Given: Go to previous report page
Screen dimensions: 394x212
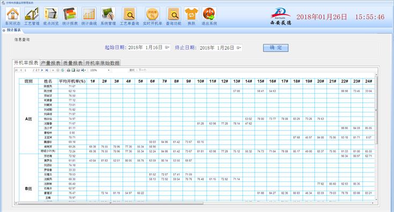Looking at the screenshot, I should (21, 70).
